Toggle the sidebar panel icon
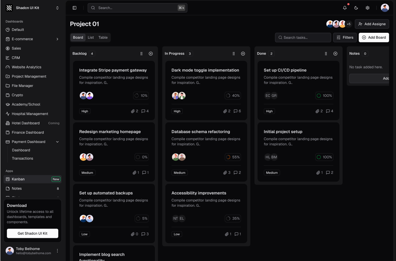 point(75,8)
